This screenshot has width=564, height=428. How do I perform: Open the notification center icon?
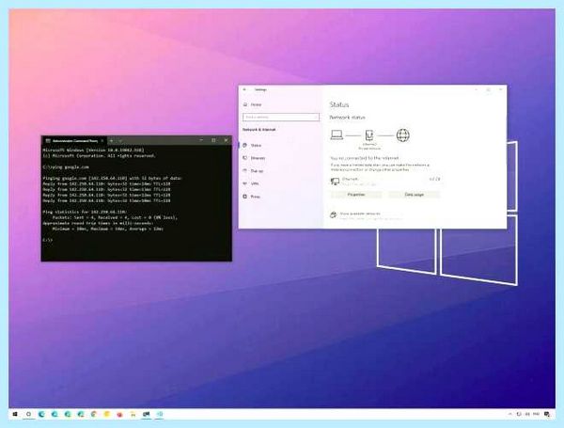click(547, 414)
